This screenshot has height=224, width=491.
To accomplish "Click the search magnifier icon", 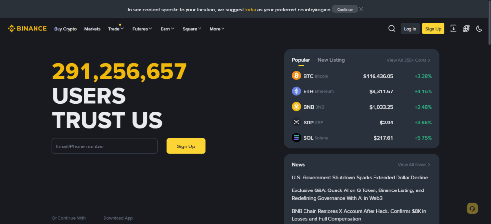I will click(392, 29).
